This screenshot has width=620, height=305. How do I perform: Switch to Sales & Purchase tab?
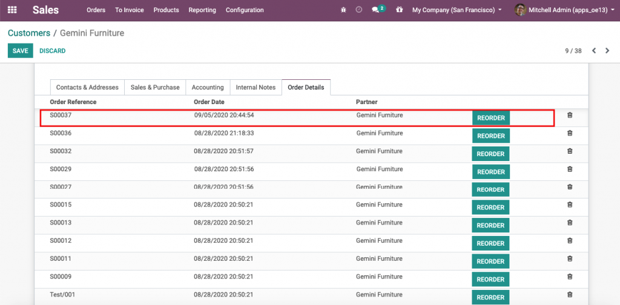155,87
